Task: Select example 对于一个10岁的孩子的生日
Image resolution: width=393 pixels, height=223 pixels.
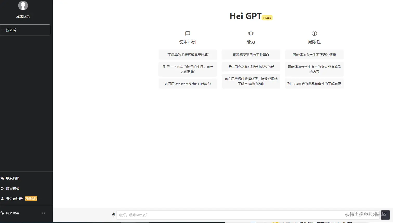Action: coord(188,69)
